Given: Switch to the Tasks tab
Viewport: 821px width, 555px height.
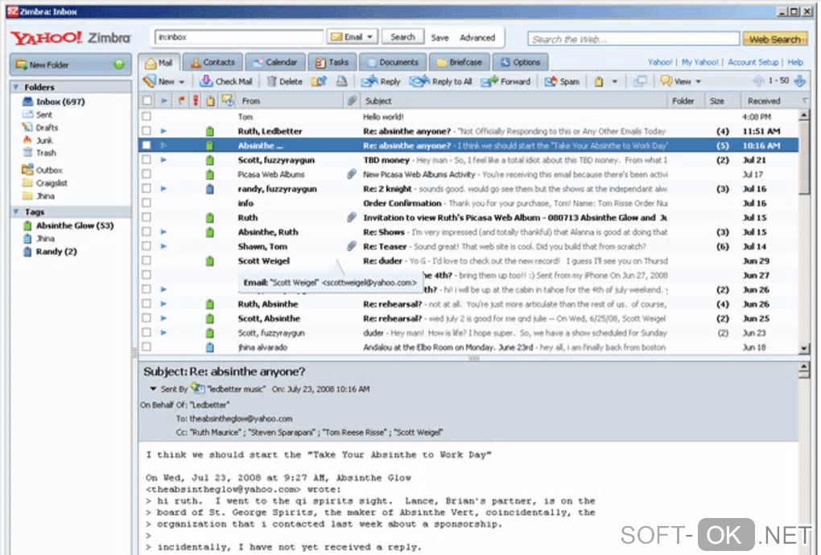Looking at the screenshot, I should tap(332, 62).
